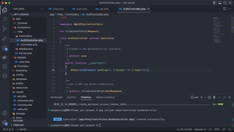The width and height of the screenshot is (234, 132).
Task: Collapse the Controllers folder
Action: (25, 36)
